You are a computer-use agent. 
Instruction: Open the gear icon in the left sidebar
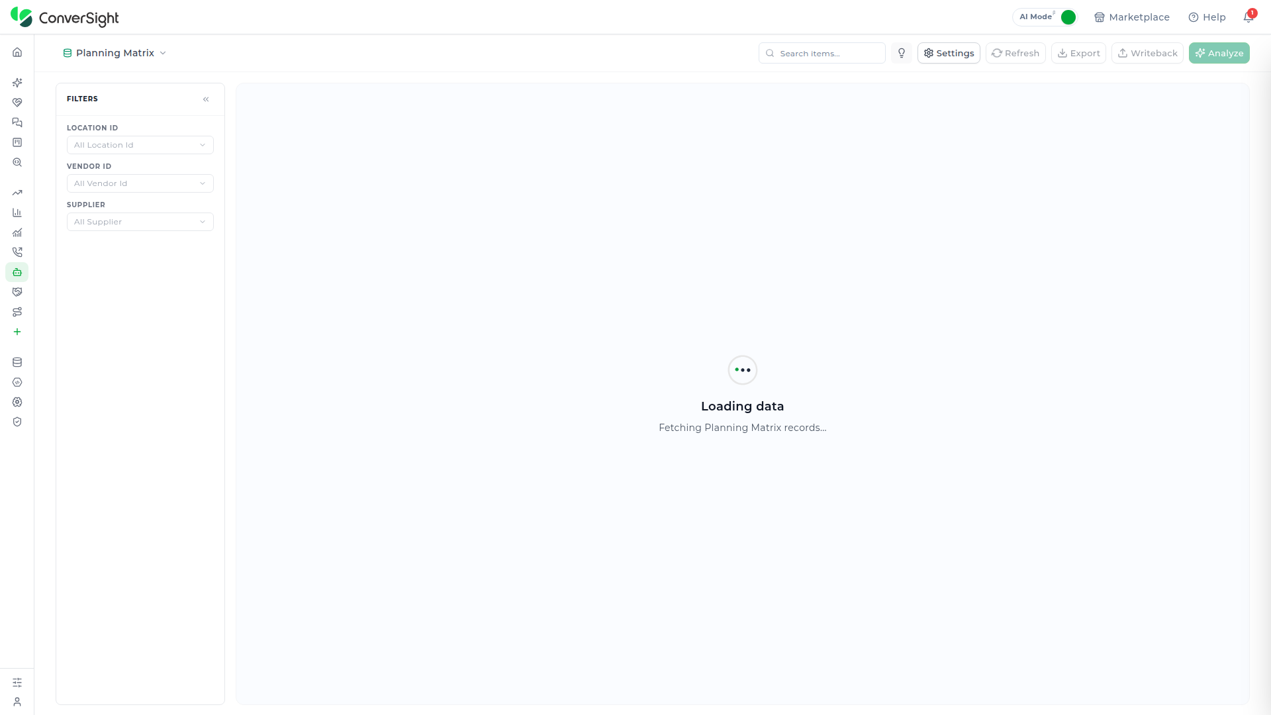(x=17, y=402)
